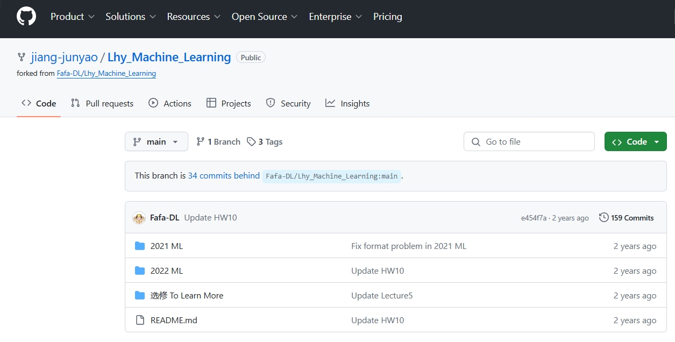The image size is (675, 342).
Task: Open the GitHub home logo
Action: pyautogui.click(x=26, y=17)
